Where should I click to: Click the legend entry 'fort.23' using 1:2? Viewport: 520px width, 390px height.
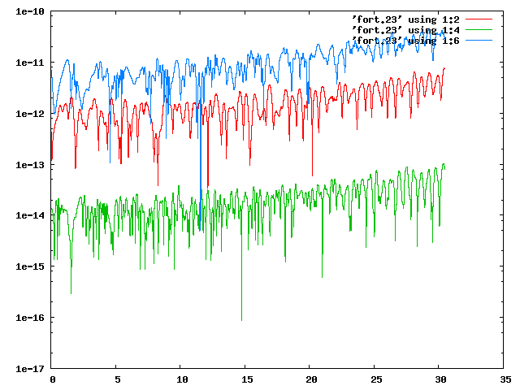pyautogui.click(x=406, y=19)
